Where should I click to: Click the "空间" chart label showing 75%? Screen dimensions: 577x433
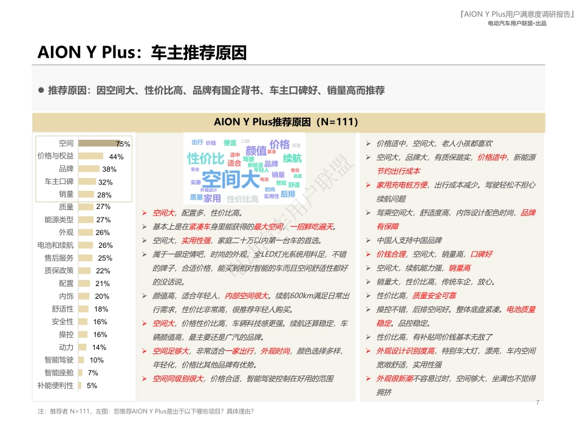click(x=65, y=143)
